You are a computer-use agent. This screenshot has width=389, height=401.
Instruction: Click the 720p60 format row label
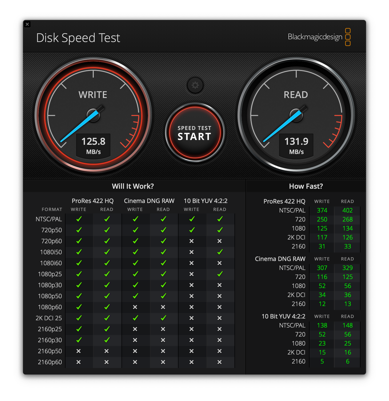click(x=51, y=241)
